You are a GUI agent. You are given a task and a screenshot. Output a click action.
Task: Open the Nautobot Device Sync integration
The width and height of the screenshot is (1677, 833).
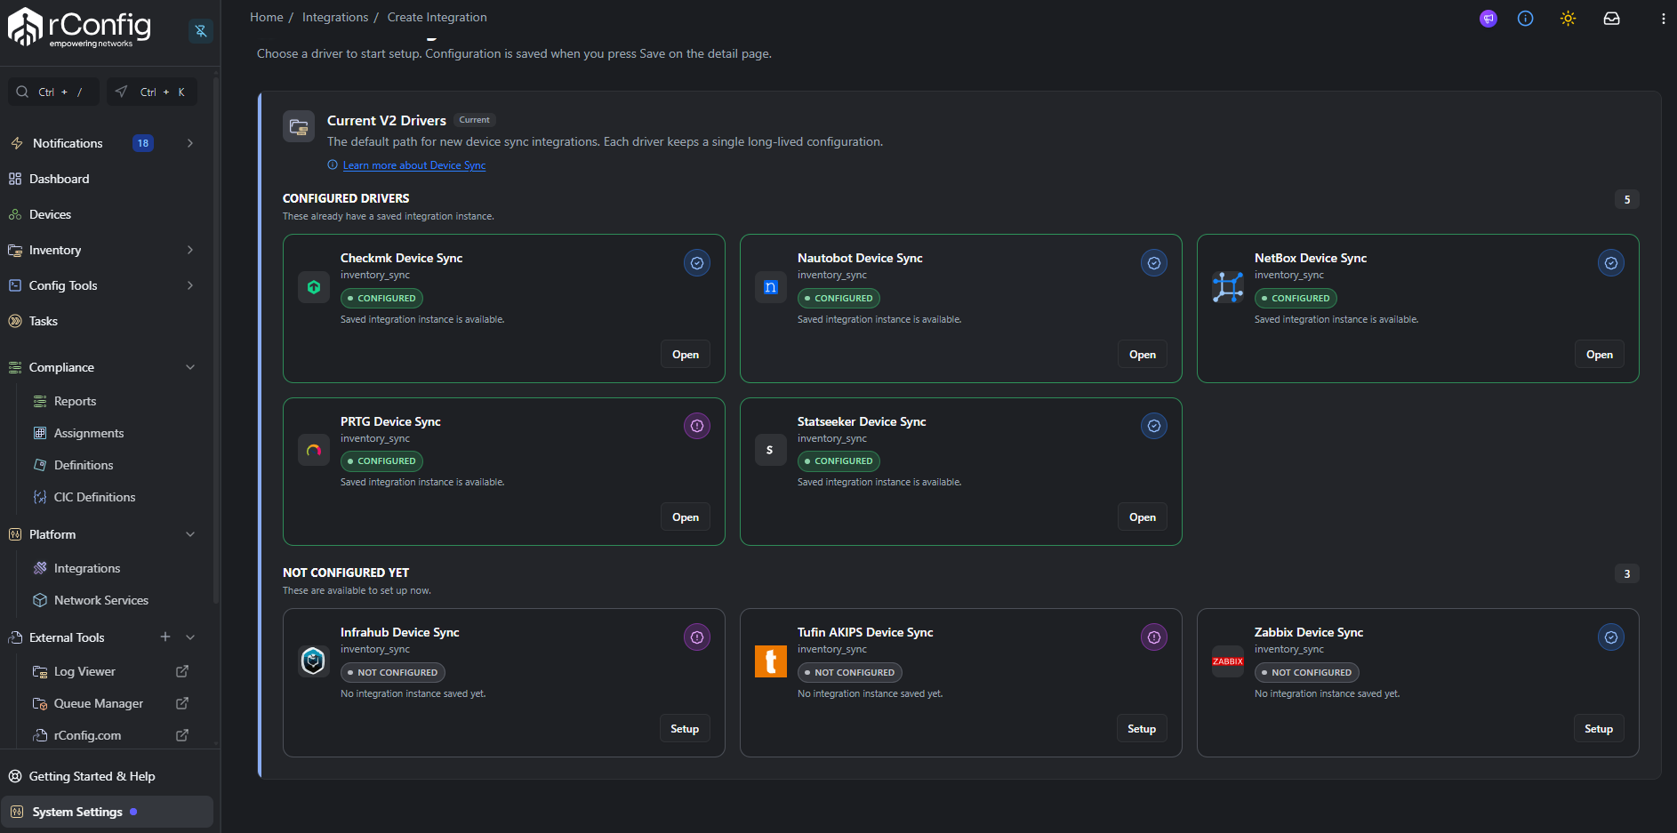1143,355
